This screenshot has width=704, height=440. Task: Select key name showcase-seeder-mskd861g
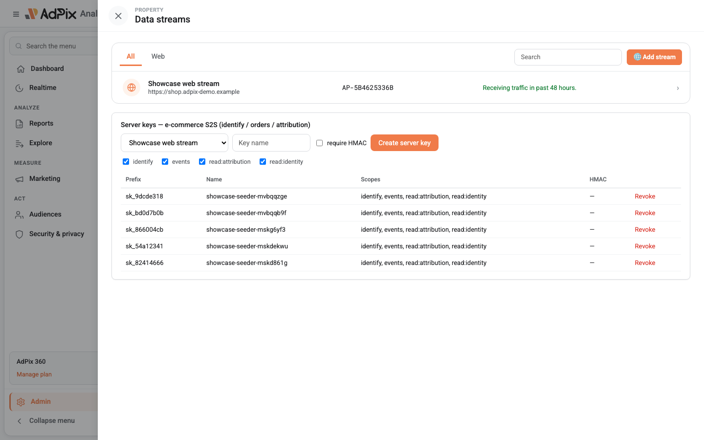[247, 263]
